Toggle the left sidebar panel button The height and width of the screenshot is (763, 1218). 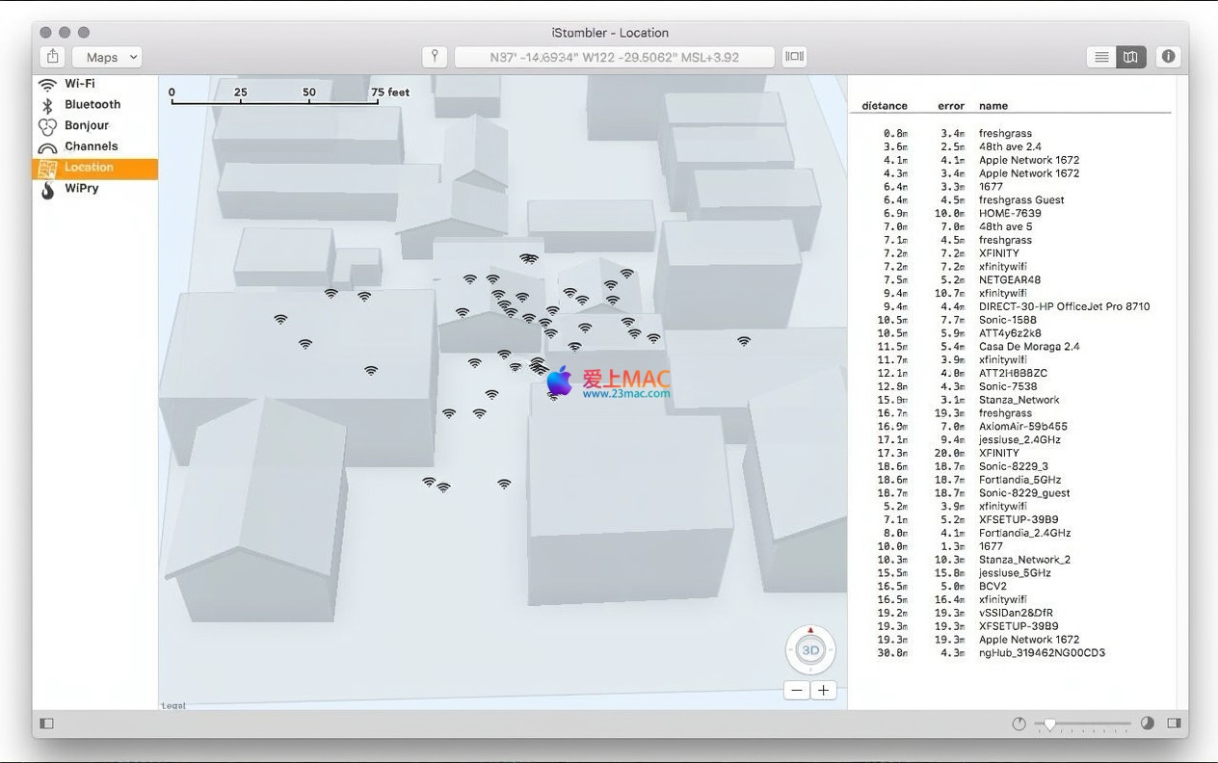(x=46, y=724)
